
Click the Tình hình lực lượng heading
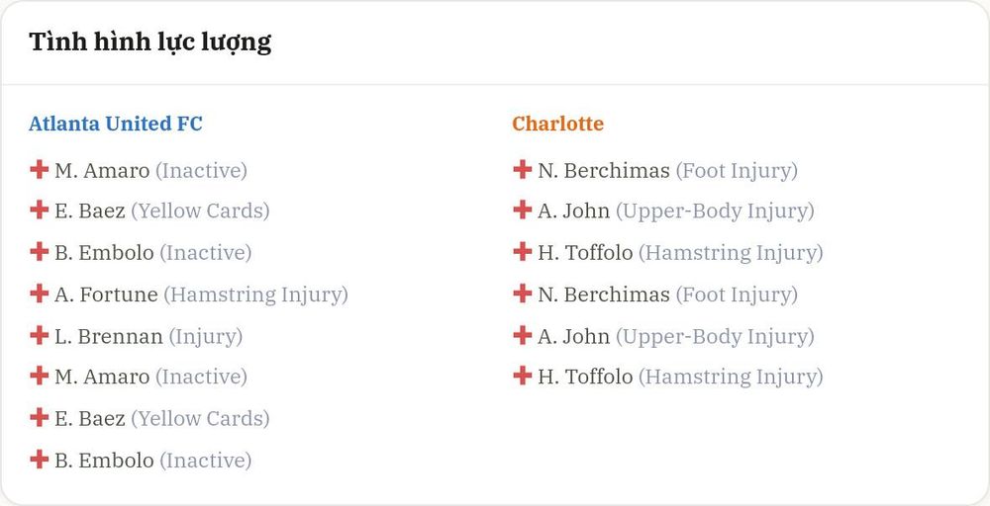150,42
